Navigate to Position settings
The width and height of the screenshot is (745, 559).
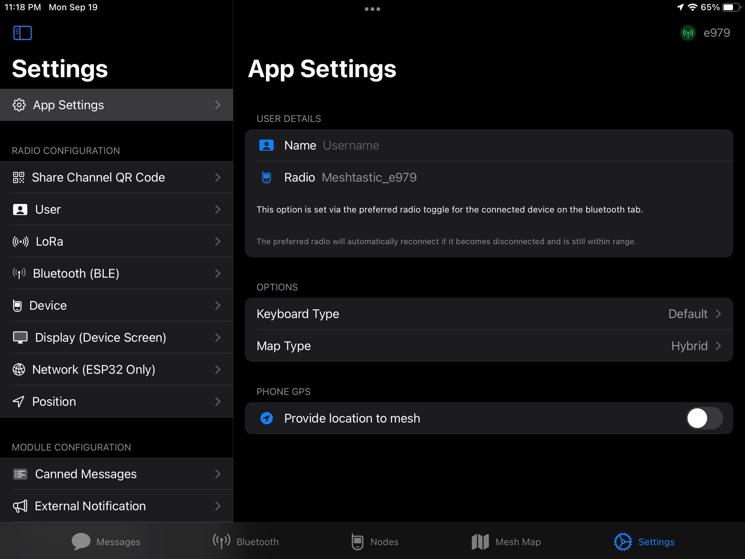coord(116,401)
